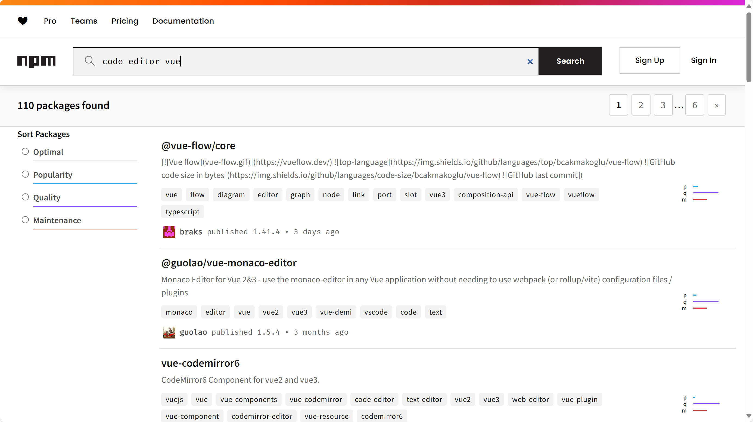Click the scrollbar down arrow

point(749,416)
